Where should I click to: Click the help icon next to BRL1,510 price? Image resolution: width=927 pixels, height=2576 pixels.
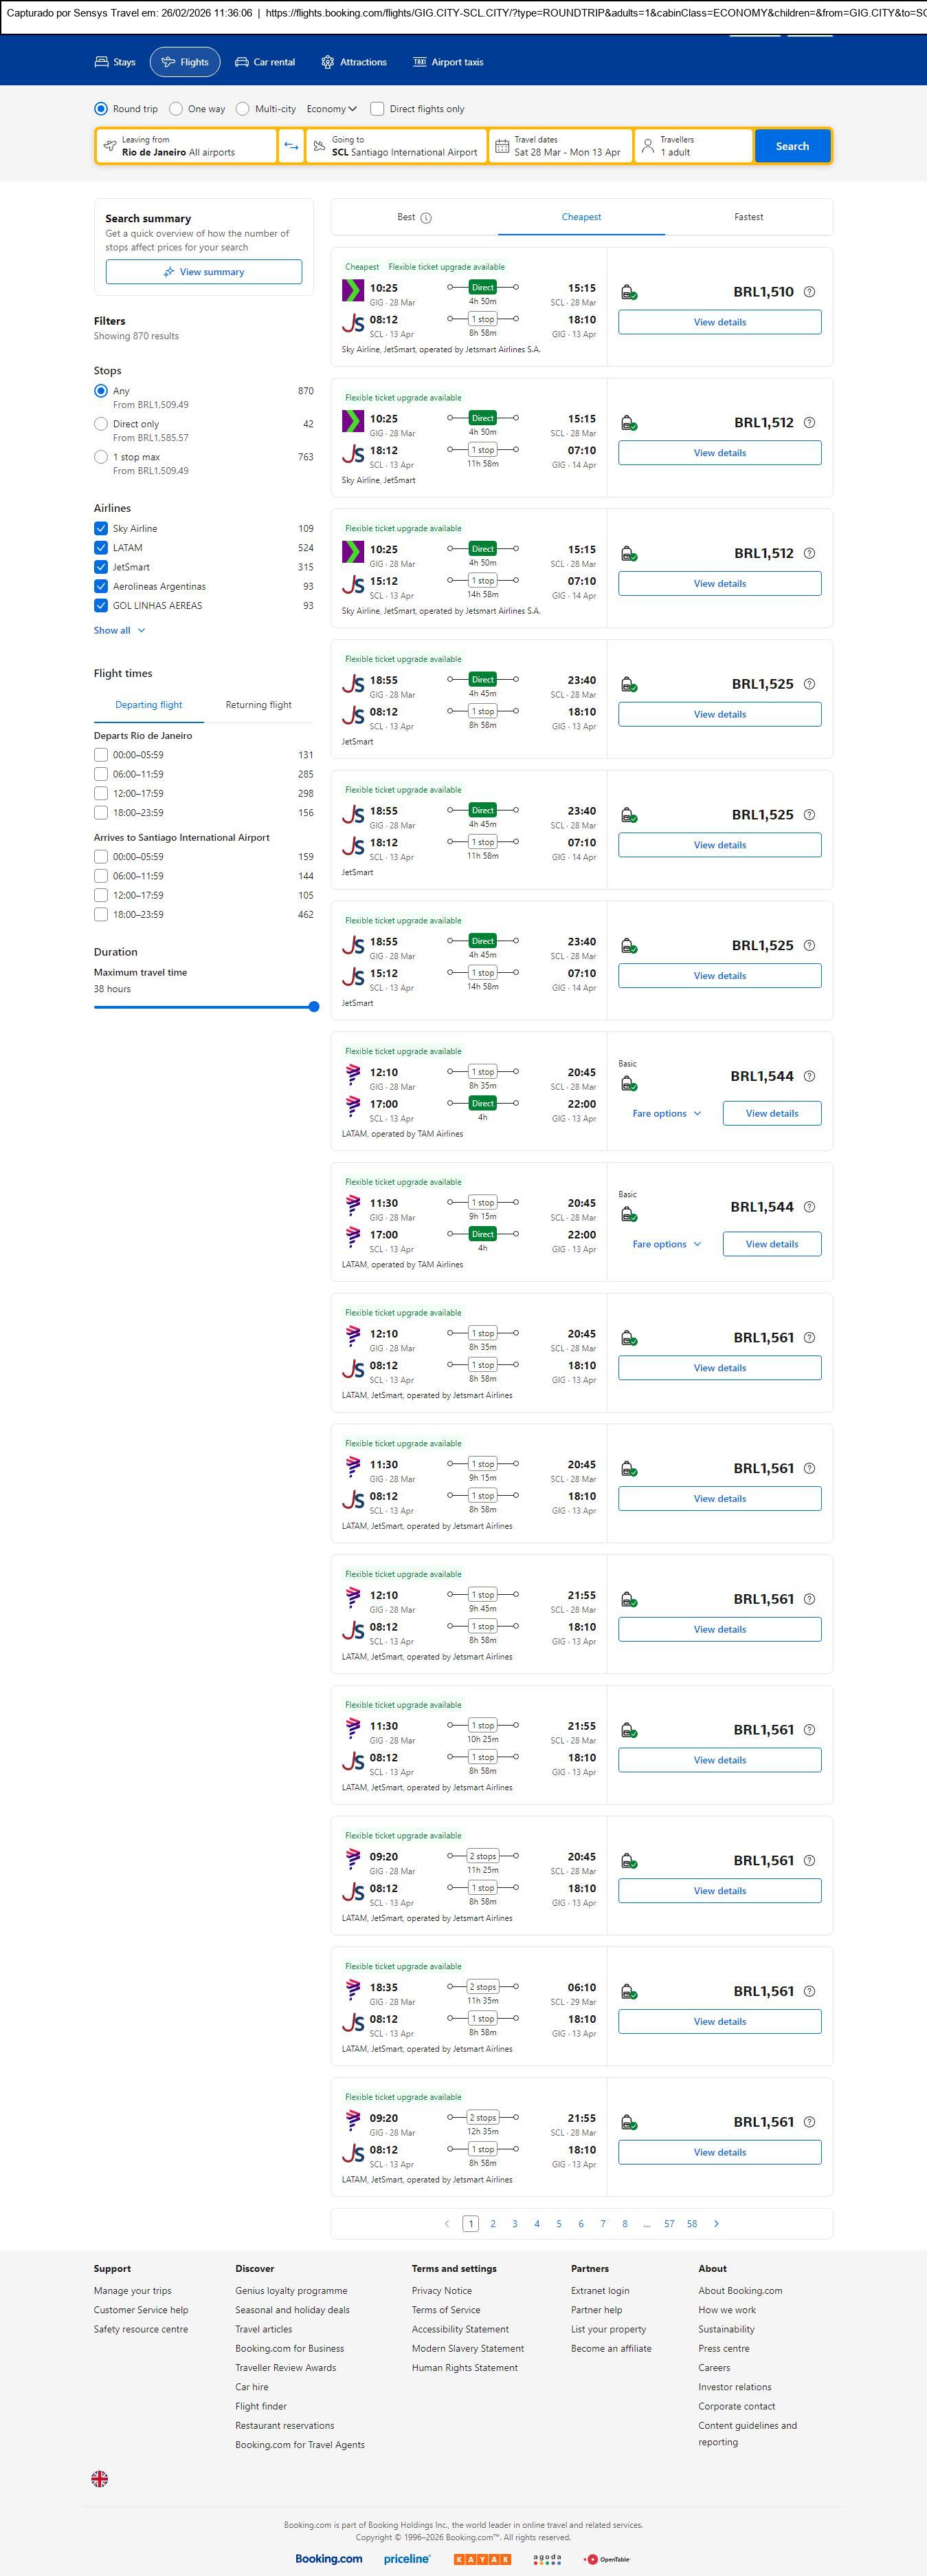[x=809, y=292]
